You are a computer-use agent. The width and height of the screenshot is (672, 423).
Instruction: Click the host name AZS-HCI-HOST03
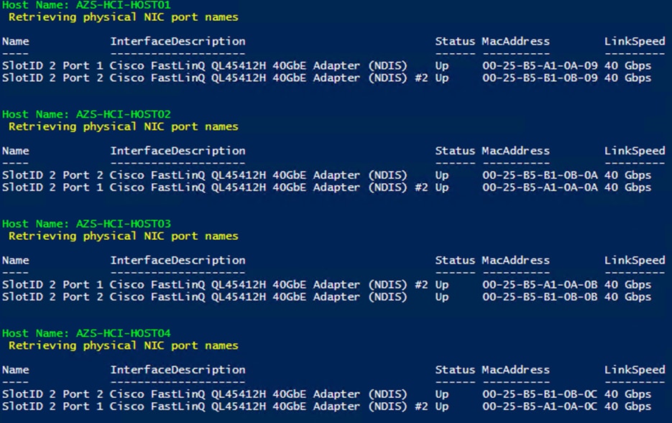[124, 224]
